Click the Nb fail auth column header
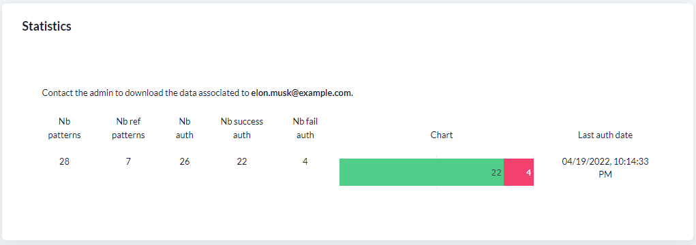The height and width of the screenshot is (245, 696). [305, 129]
